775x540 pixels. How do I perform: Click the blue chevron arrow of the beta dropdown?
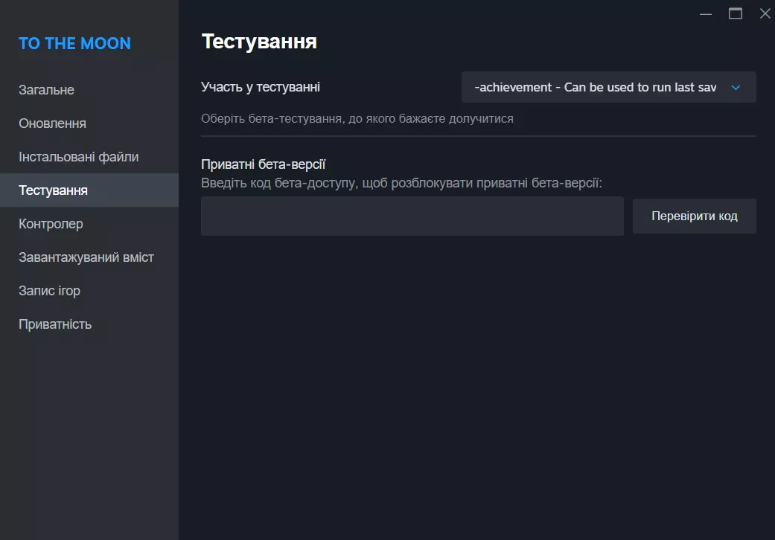(736, 88)
